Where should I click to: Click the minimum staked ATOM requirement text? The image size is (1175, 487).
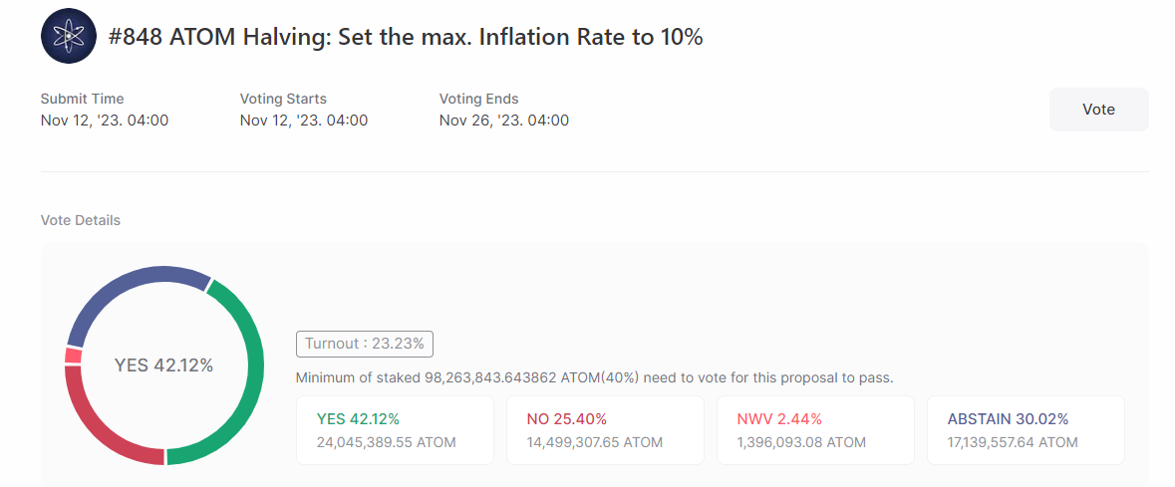594,378
